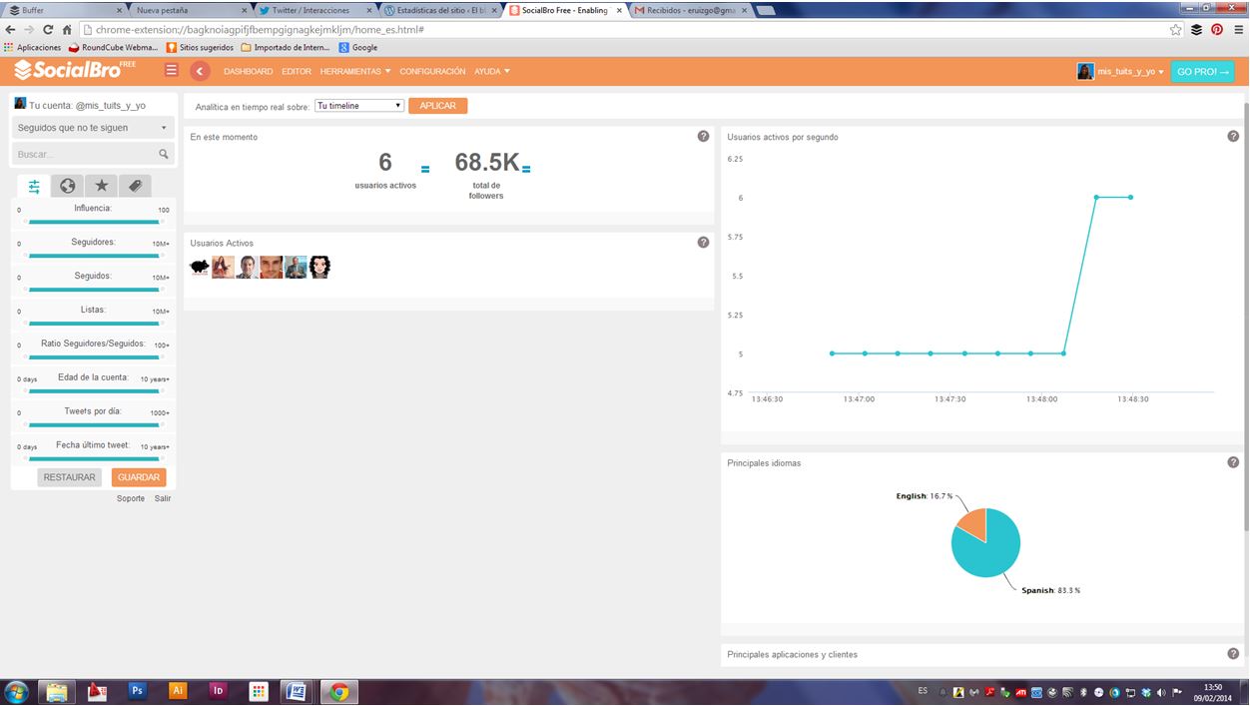Viewport: 1250px width, 706px height.
Task: Switch to the Twitter / Interacciones browser tab
Action: click(x=312, y=10)
